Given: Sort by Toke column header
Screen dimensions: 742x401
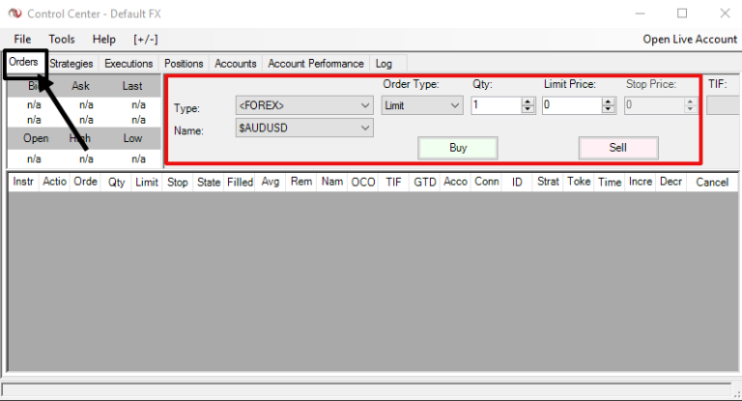Looking at the screenshot, I should coord(579,182).
